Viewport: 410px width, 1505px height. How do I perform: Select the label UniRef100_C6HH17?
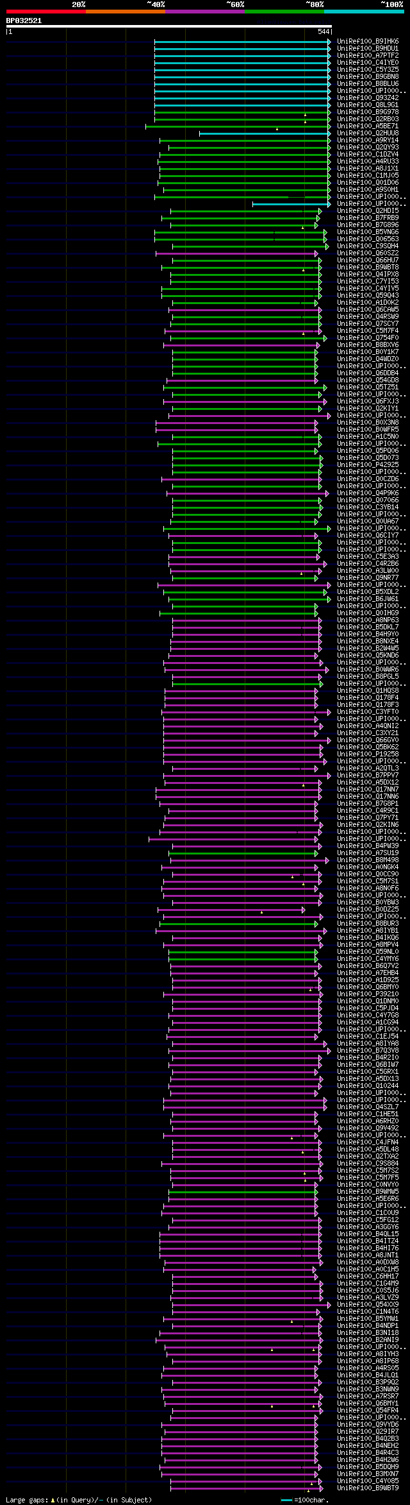coord(368,1276)
